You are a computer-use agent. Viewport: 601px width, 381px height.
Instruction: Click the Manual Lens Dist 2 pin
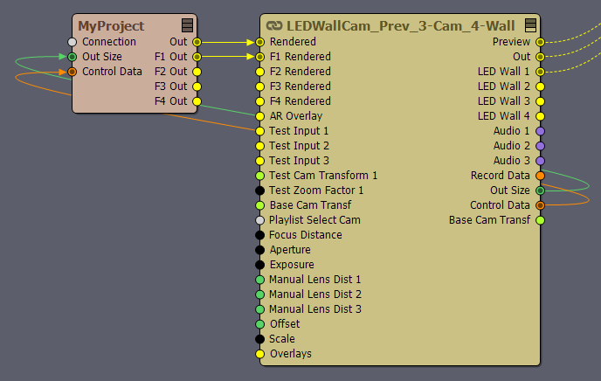pyautogui.click(x=259, y=294)
